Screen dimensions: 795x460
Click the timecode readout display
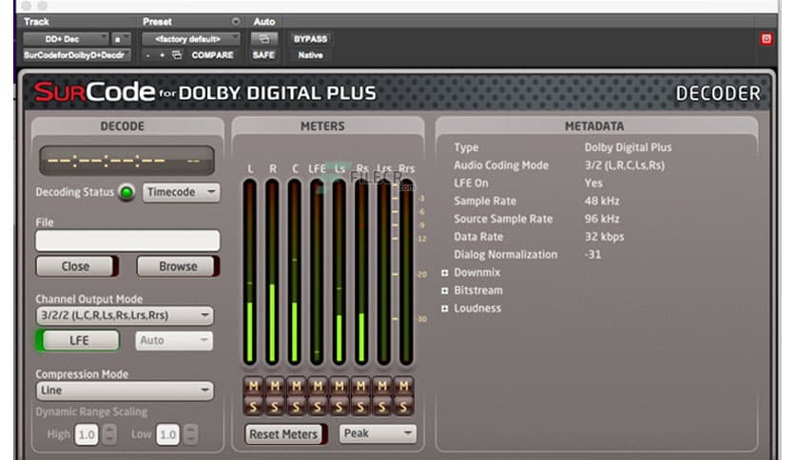(x=126, y=162)
